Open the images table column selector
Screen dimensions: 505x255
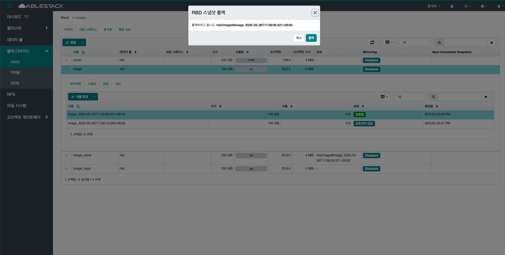click(x=389, y=42)
